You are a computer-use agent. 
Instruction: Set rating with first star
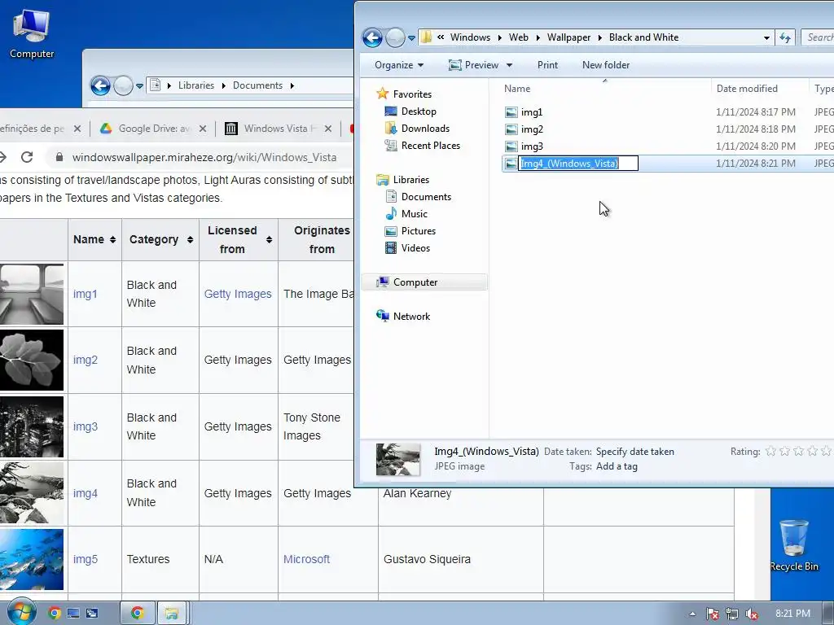pos(770,451)
